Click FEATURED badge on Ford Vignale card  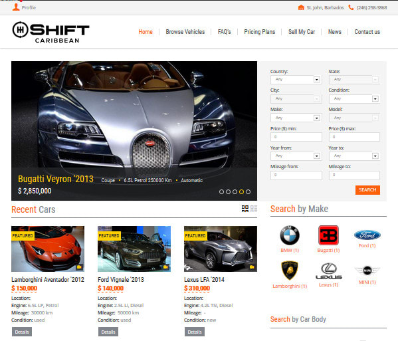pyautogui.click(x=109, y=236)
